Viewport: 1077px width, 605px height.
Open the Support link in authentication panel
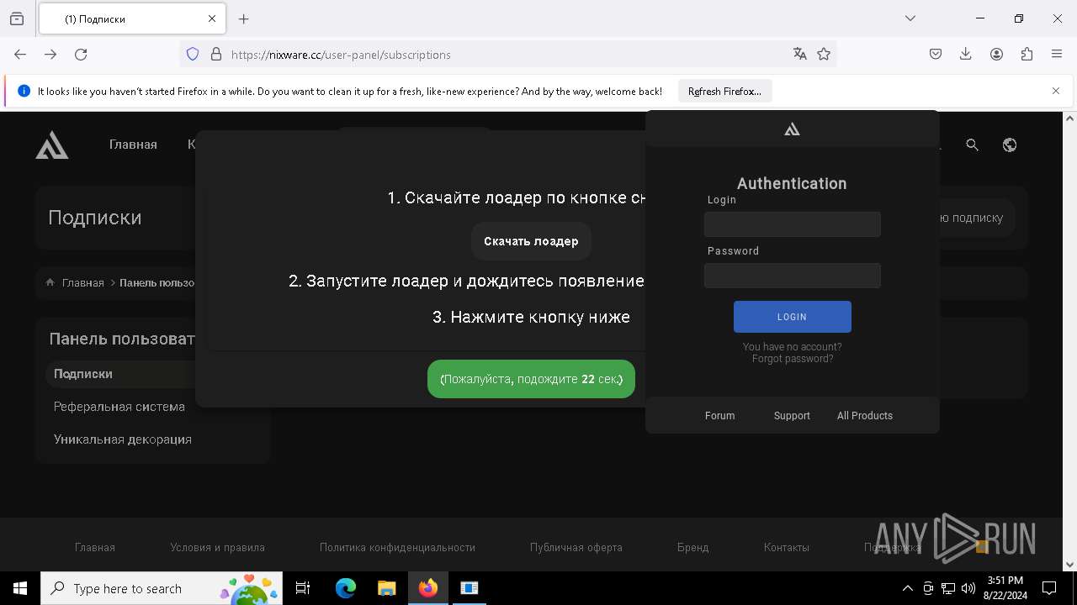(x=792, y=416)
